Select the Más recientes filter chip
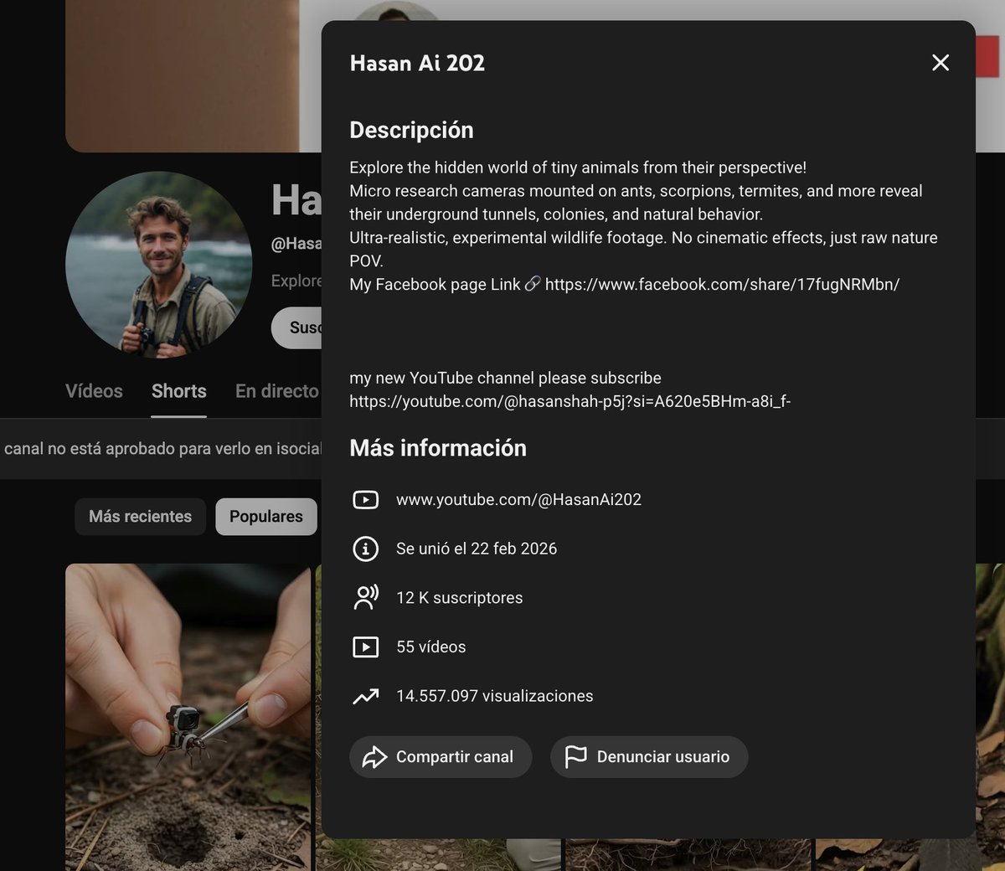Image resolution: width=1005 pixels, height=871 pixels. (x=141, y=517)
